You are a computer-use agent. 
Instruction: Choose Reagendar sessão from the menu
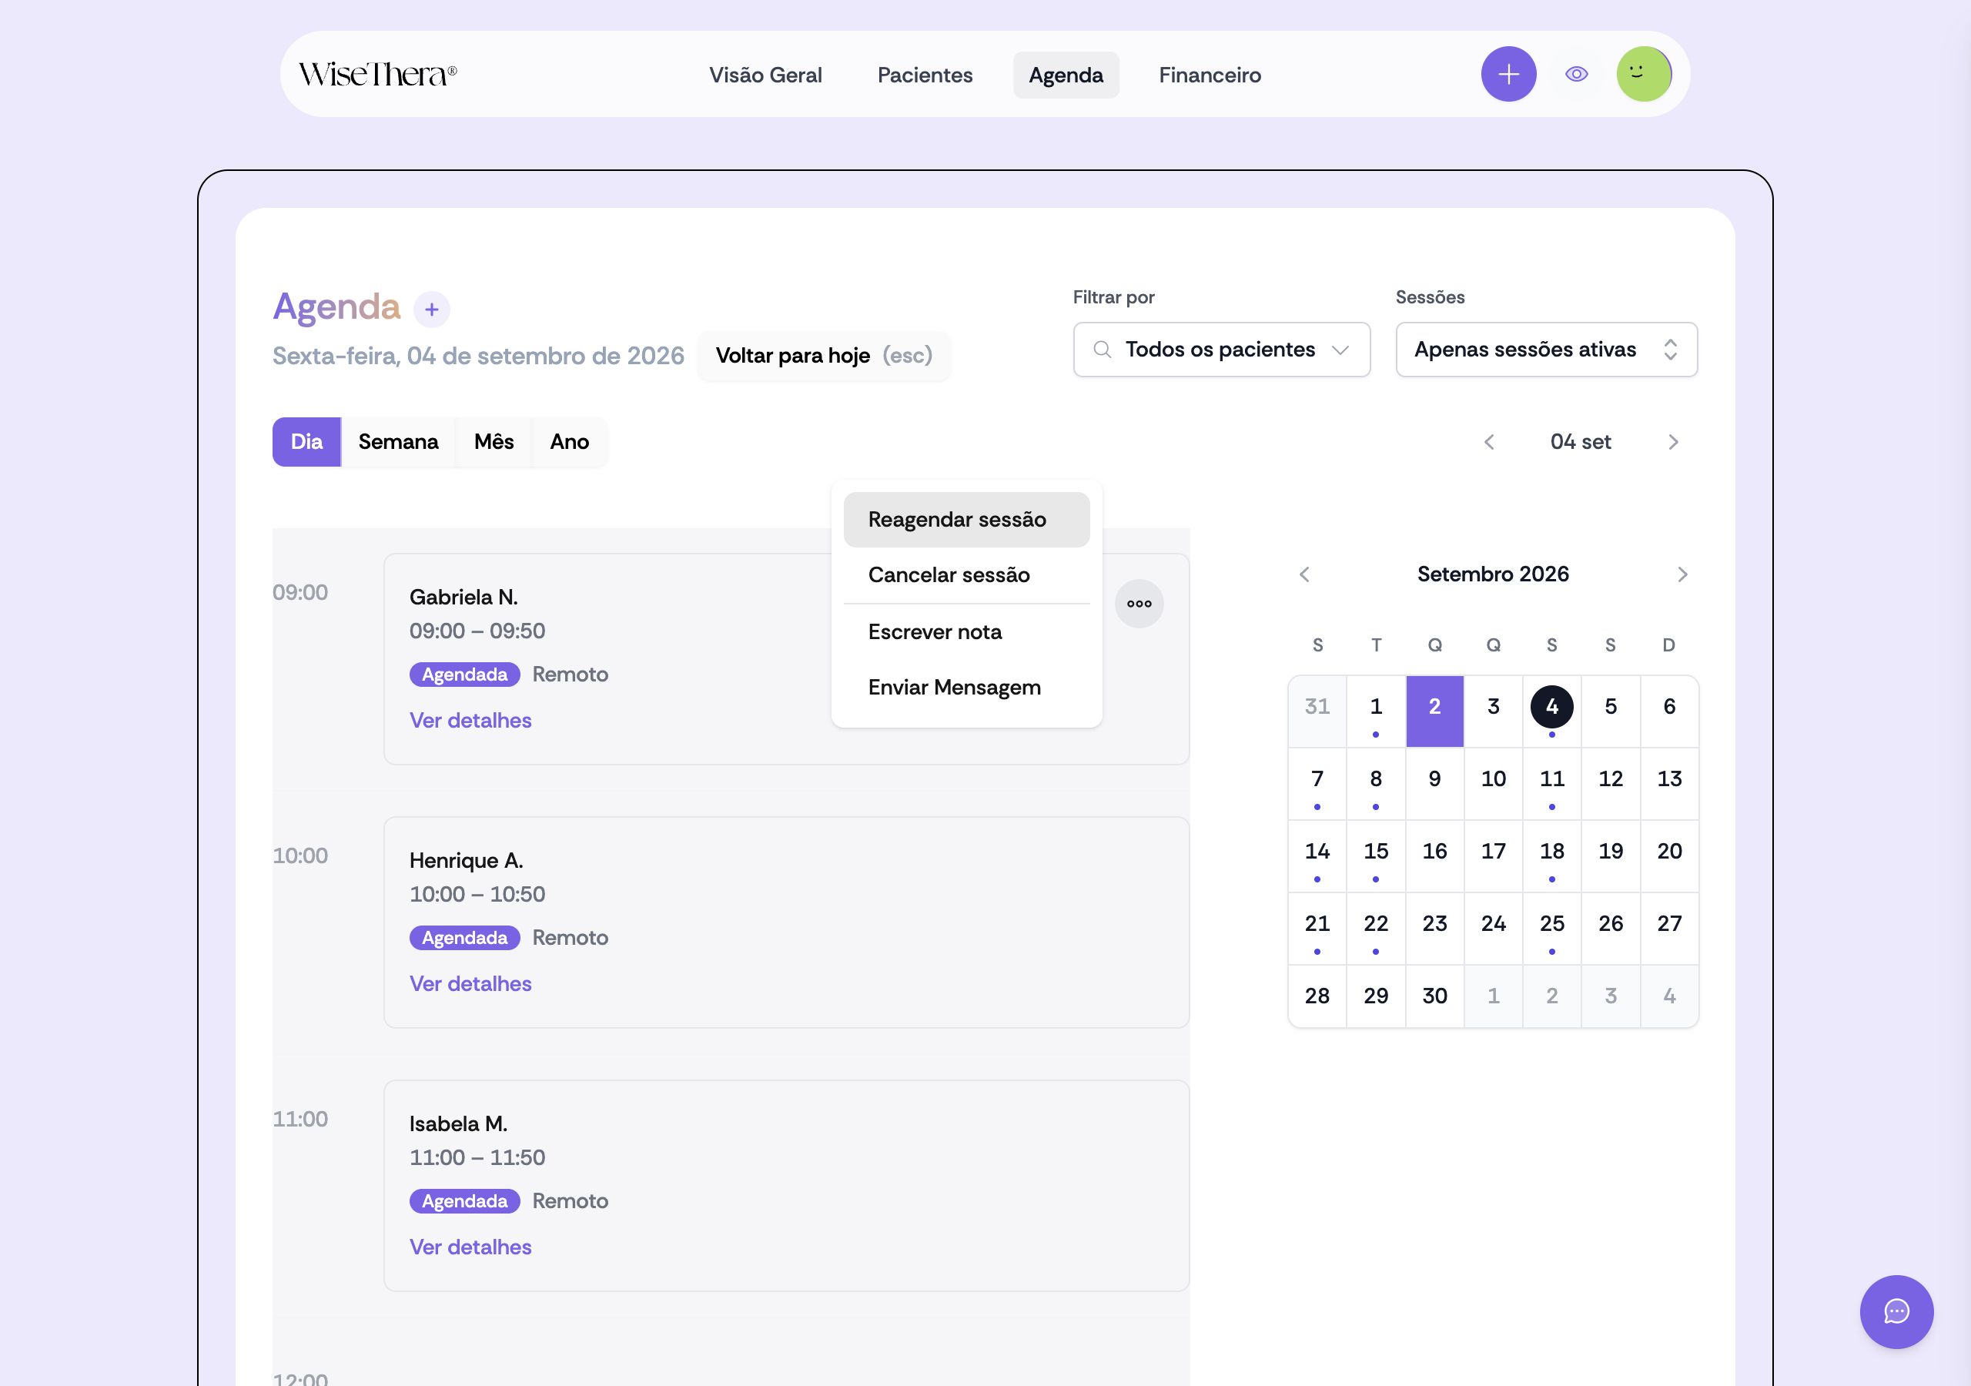click(966, 520)
